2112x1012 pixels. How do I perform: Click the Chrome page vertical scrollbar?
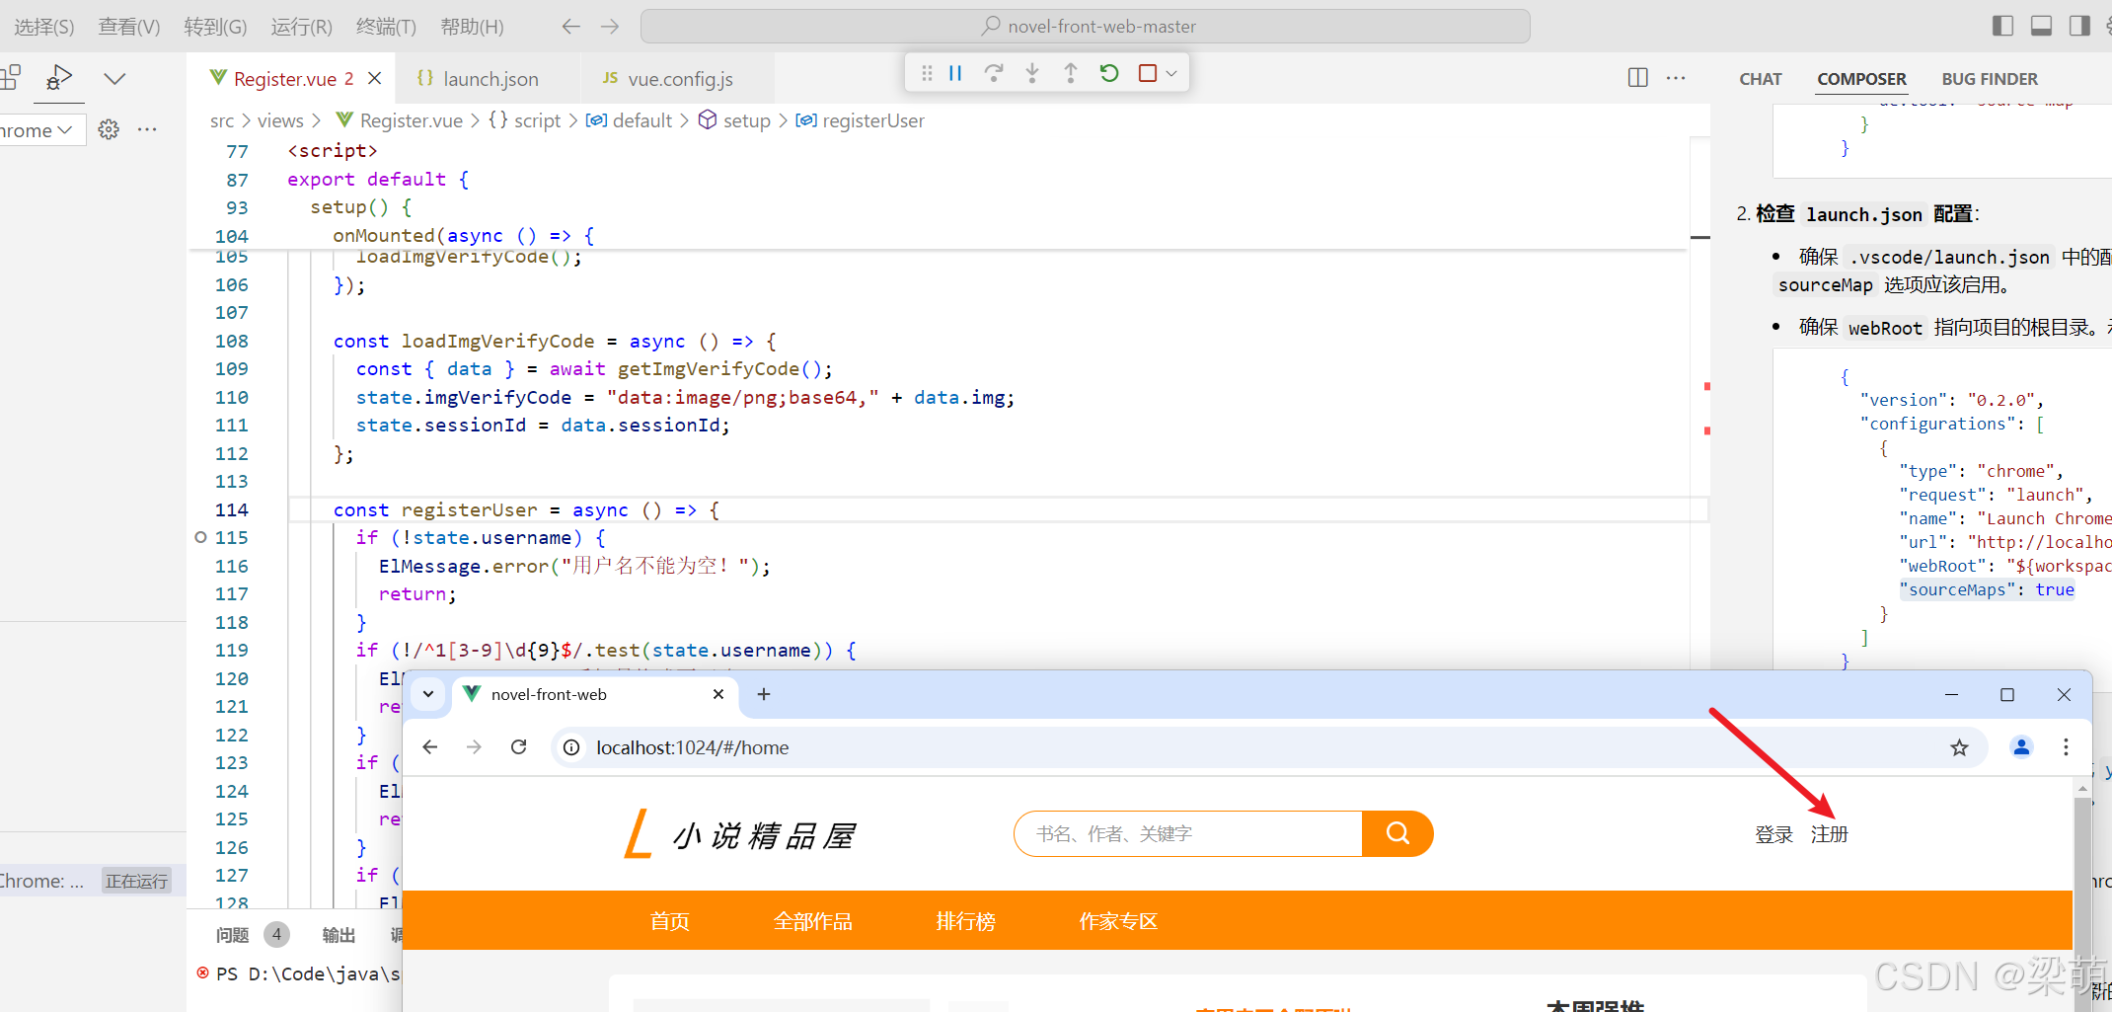click(x=2082, y=895)
